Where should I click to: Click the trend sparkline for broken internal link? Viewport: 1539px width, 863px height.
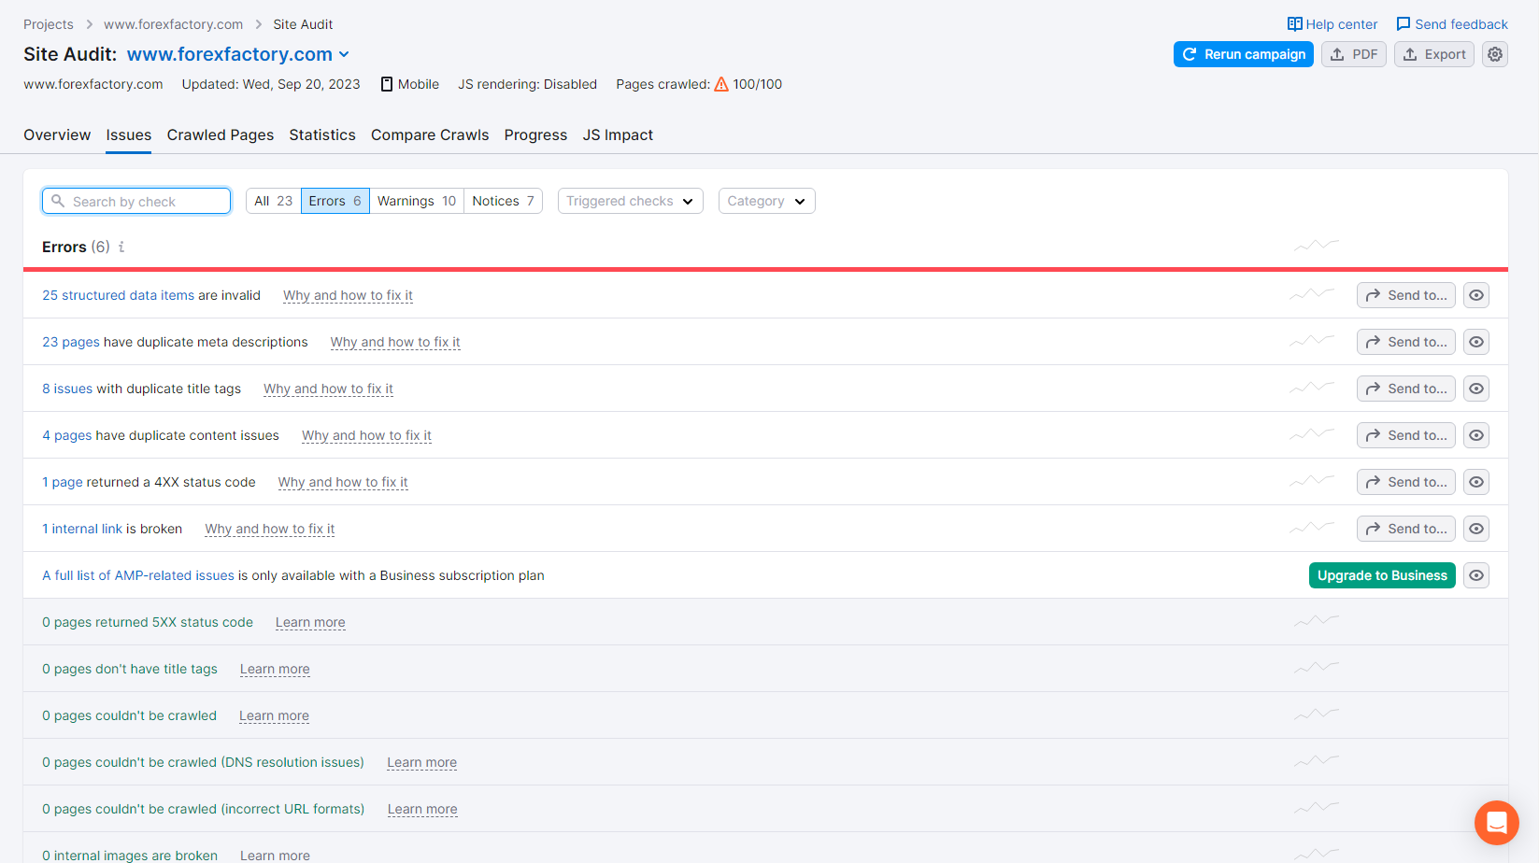[x=1312, y=528]
